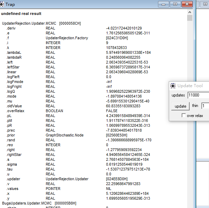
Task: Click the 'undefined real result' error heading
Action: (x=21, y=14)
